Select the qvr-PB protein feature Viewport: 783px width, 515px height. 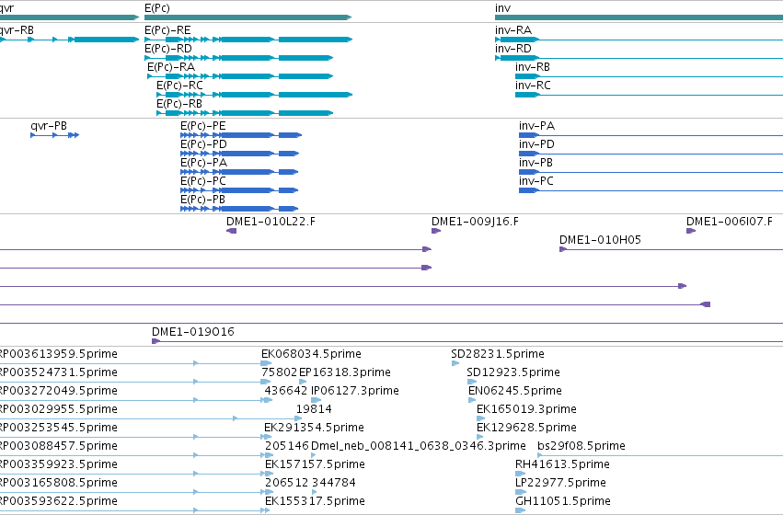[x=55, y=135]
